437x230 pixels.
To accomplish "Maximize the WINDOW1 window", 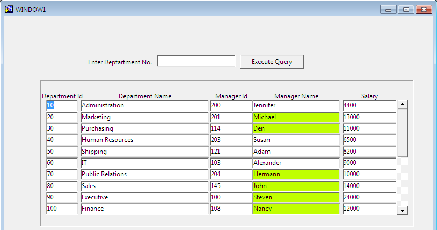I will coord(405,9).
